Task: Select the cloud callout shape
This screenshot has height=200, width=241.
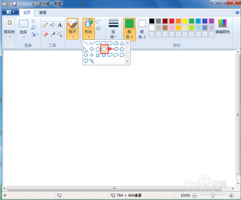Action: pos(122,55)
